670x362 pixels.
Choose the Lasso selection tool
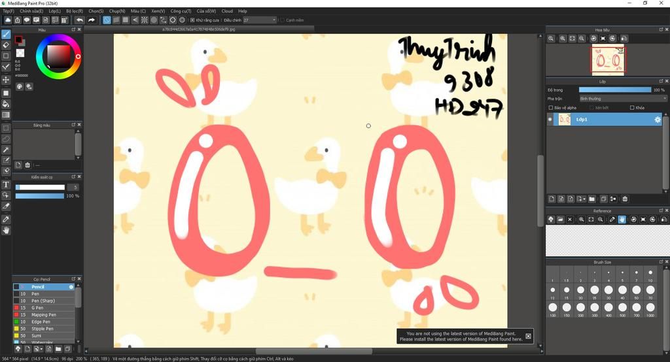click(x=6, y=139)
